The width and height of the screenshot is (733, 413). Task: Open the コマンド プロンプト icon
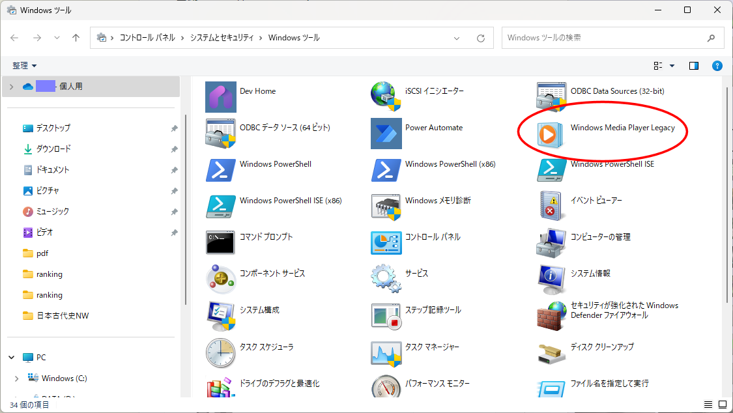click(x=220, y=242)
